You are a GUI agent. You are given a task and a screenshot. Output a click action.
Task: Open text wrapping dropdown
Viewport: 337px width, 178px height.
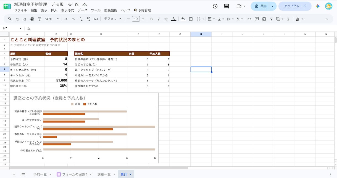tap(230, 19)
